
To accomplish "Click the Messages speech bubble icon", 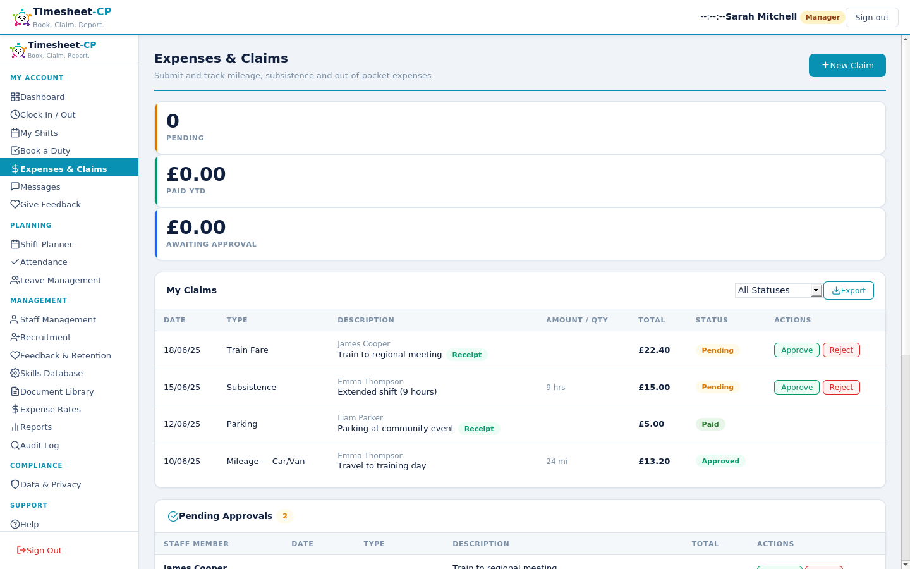I will click(x=15, y=187).
